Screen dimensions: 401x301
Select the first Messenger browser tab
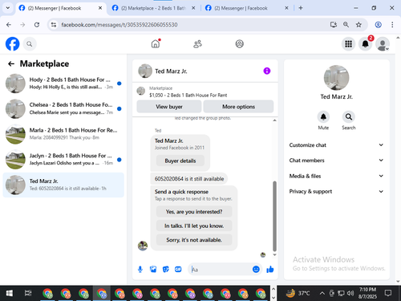click(61, 8)
